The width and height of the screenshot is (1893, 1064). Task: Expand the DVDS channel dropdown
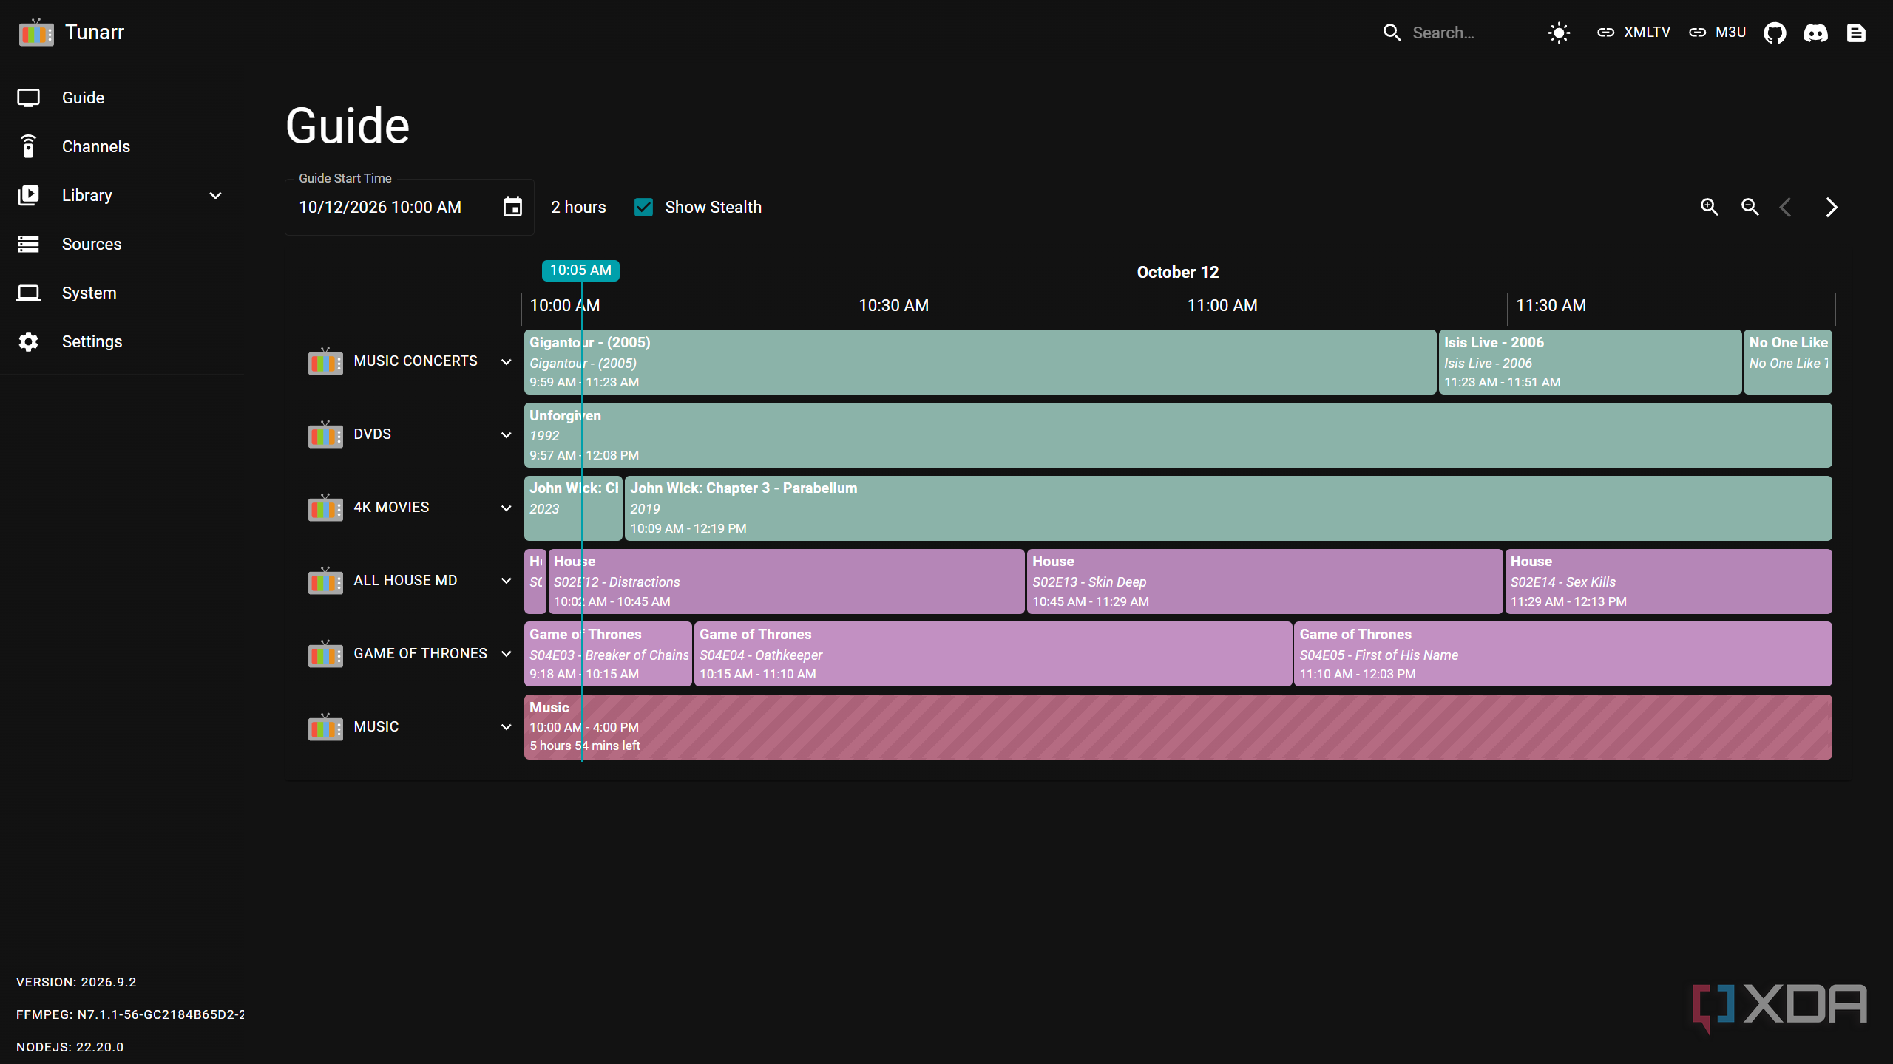[x=507, y=435]
